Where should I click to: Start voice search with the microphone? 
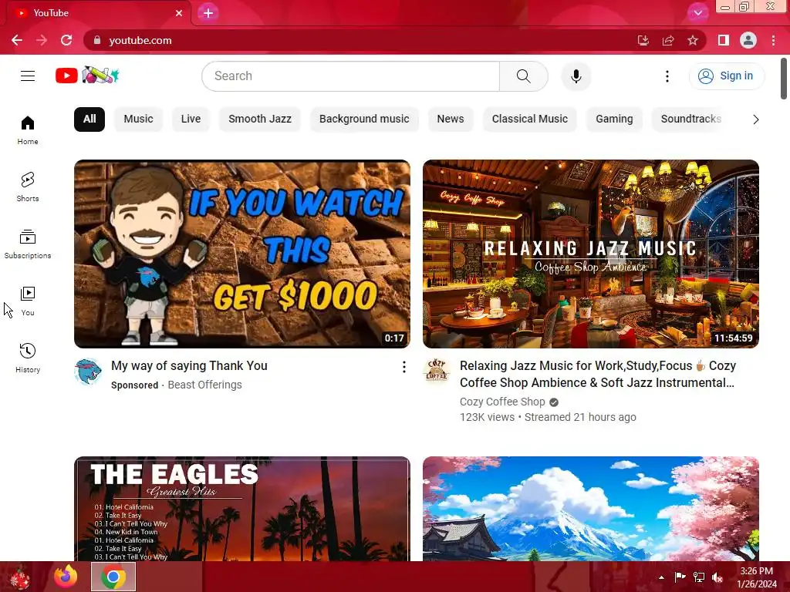tap(576, 76)
